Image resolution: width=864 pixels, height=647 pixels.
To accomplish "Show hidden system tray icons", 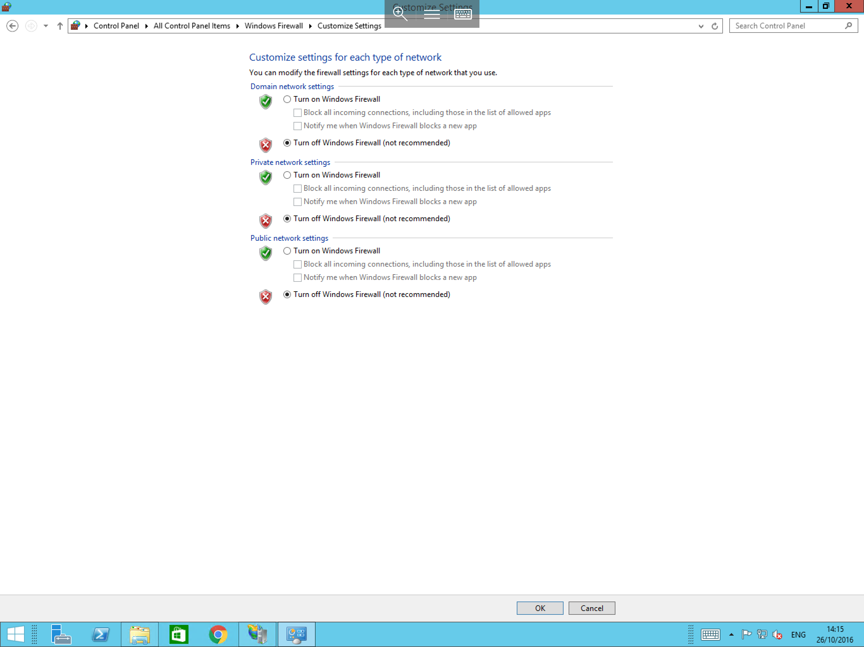I will click(x=731, y=635).
